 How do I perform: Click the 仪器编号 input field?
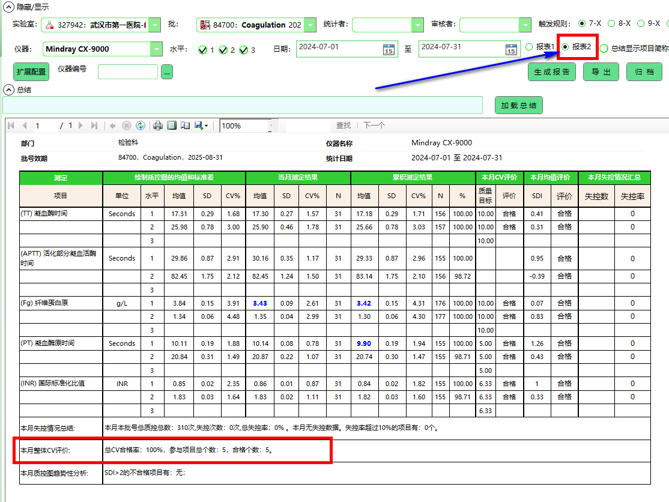[128, 72]
